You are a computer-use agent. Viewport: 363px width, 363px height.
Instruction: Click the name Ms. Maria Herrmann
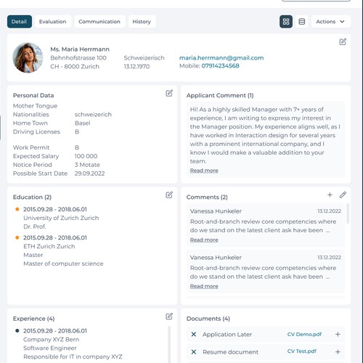[80, 49]
